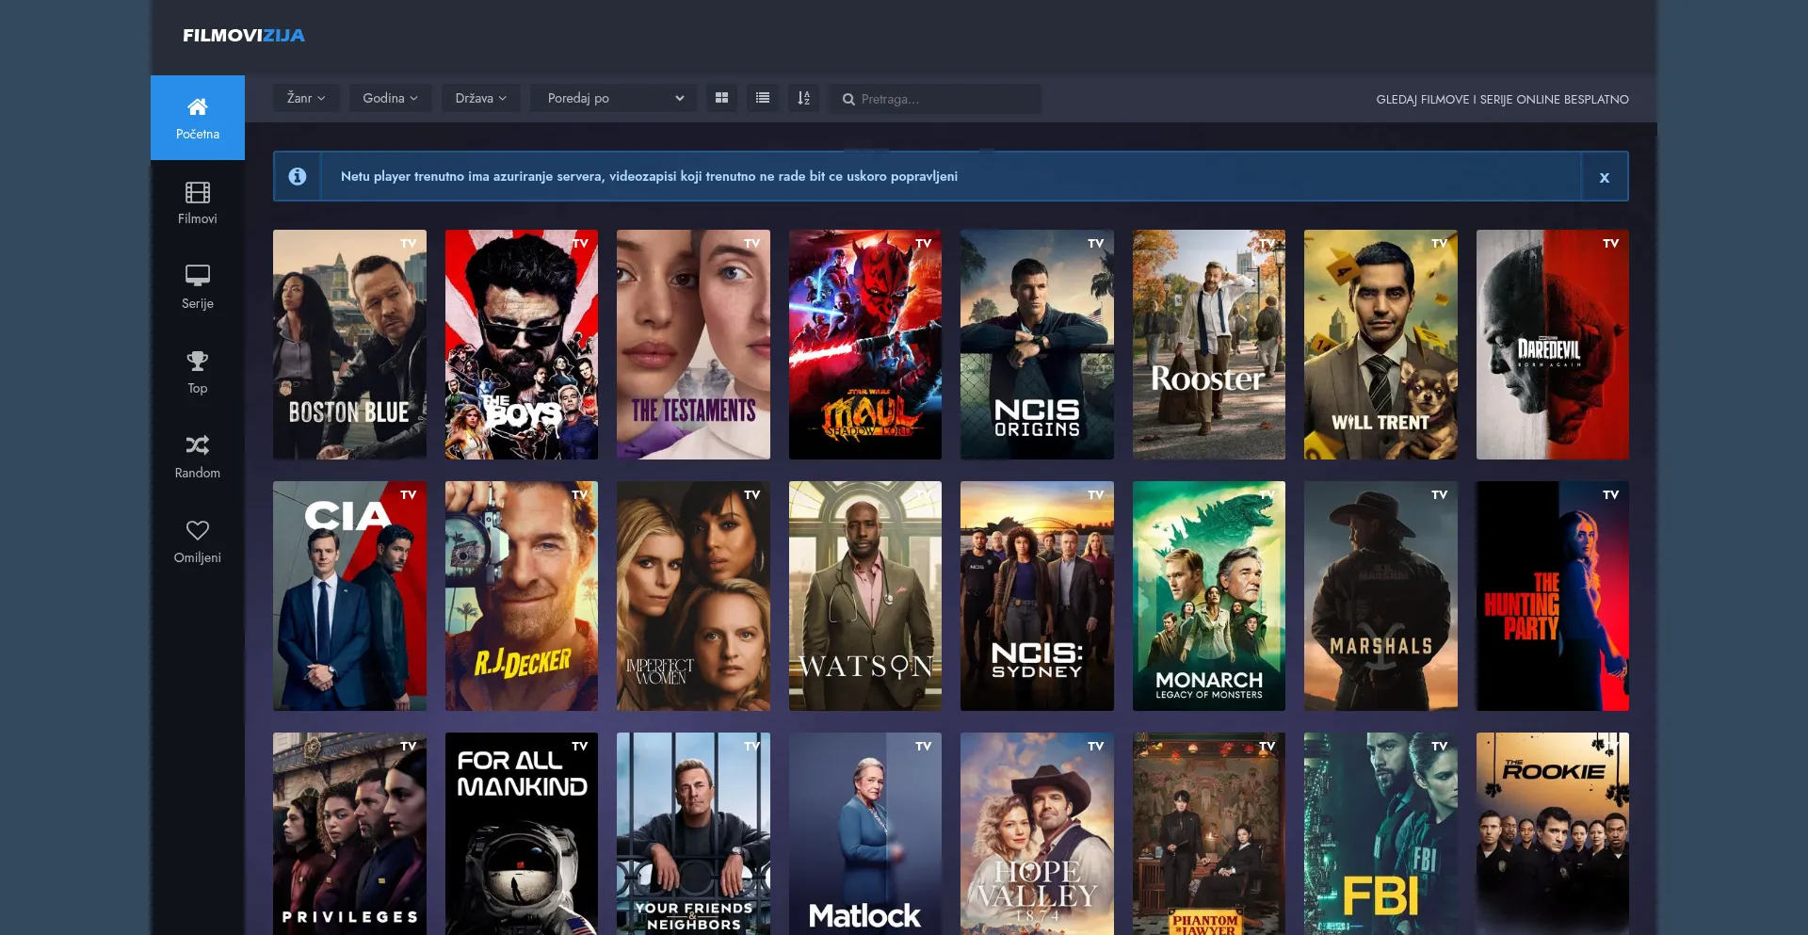Open the NCIS: Sydney poster

(1037, 596)
